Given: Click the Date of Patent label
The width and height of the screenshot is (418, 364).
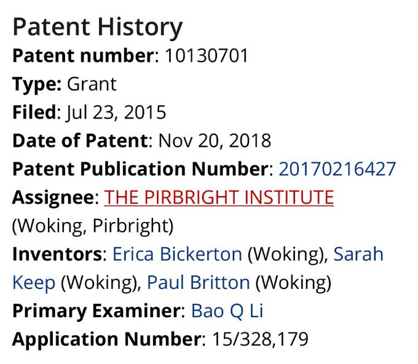Looking at the screenshot, I should point(81,141).
